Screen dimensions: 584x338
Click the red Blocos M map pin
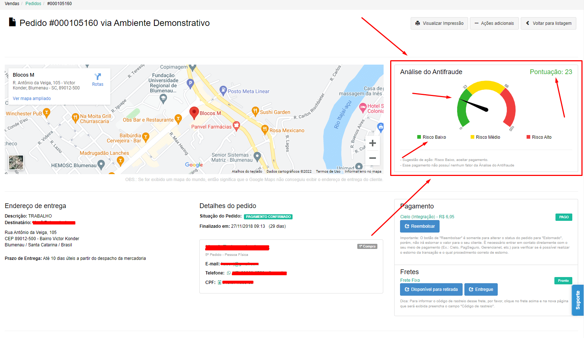coord(194,112)
